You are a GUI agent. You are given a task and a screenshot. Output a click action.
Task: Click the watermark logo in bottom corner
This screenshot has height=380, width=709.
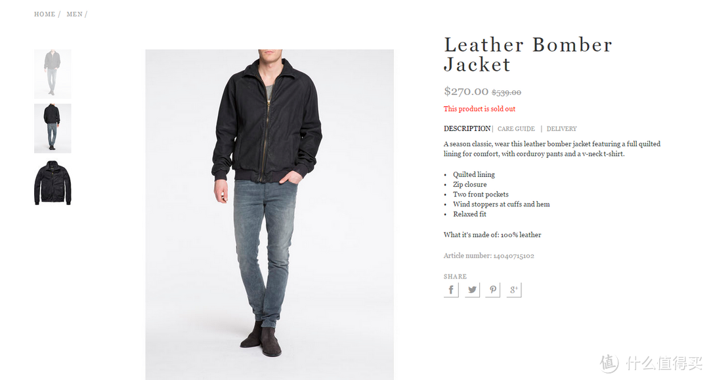[651, 364]
